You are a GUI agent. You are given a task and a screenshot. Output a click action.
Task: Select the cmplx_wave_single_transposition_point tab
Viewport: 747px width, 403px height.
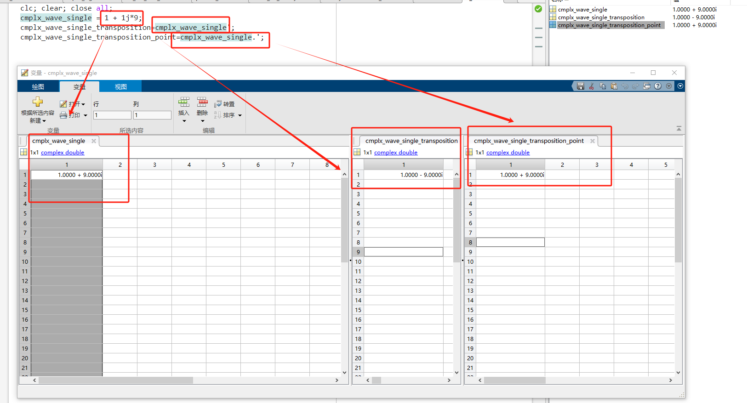(529, 141)
